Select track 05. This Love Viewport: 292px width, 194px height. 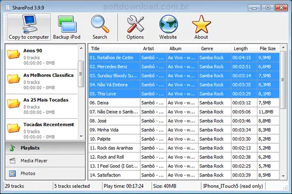[x=184, y=94]
